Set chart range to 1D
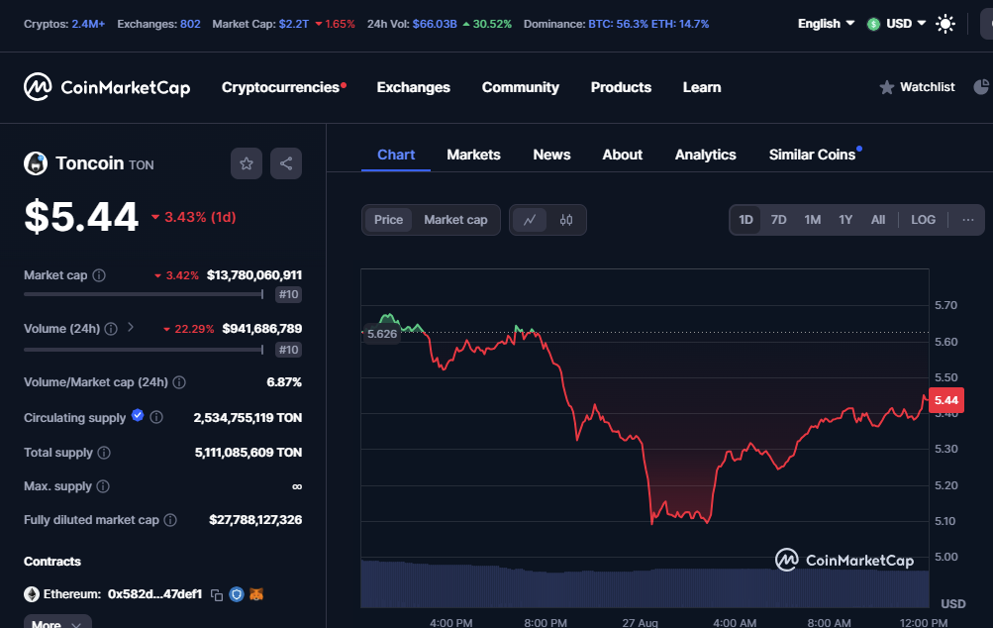 (746, 220)
